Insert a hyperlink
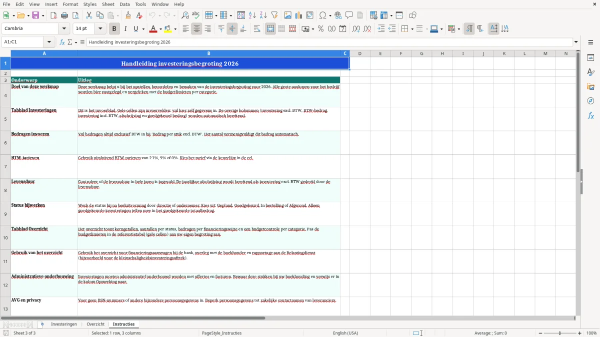This screenshot has height=337, width=600. click(x=338, y=15)
